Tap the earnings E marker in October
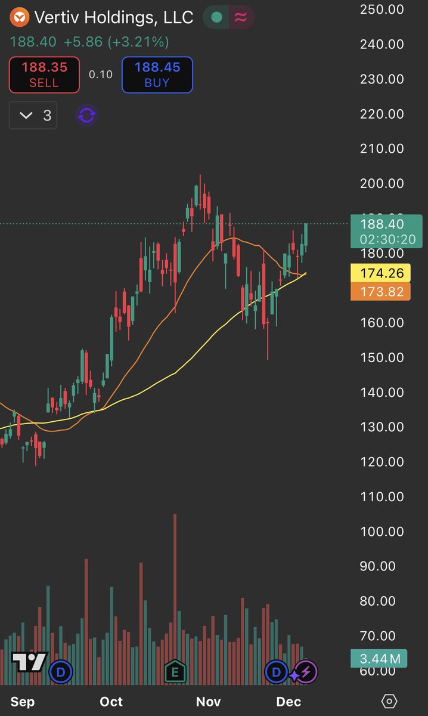 pos(175,672)
